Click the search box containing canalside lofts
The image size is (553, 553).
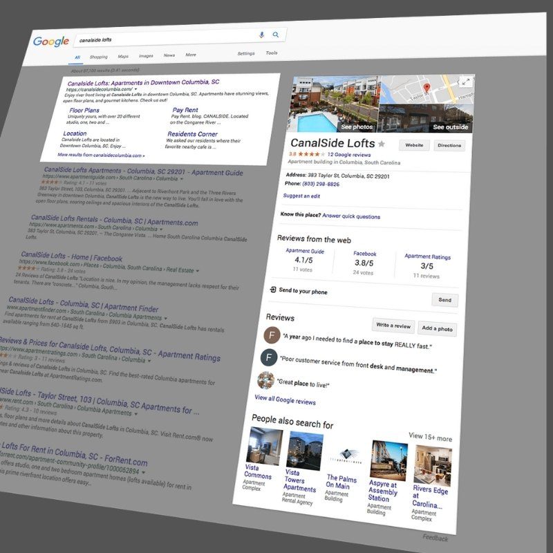(x=180, y=37)
